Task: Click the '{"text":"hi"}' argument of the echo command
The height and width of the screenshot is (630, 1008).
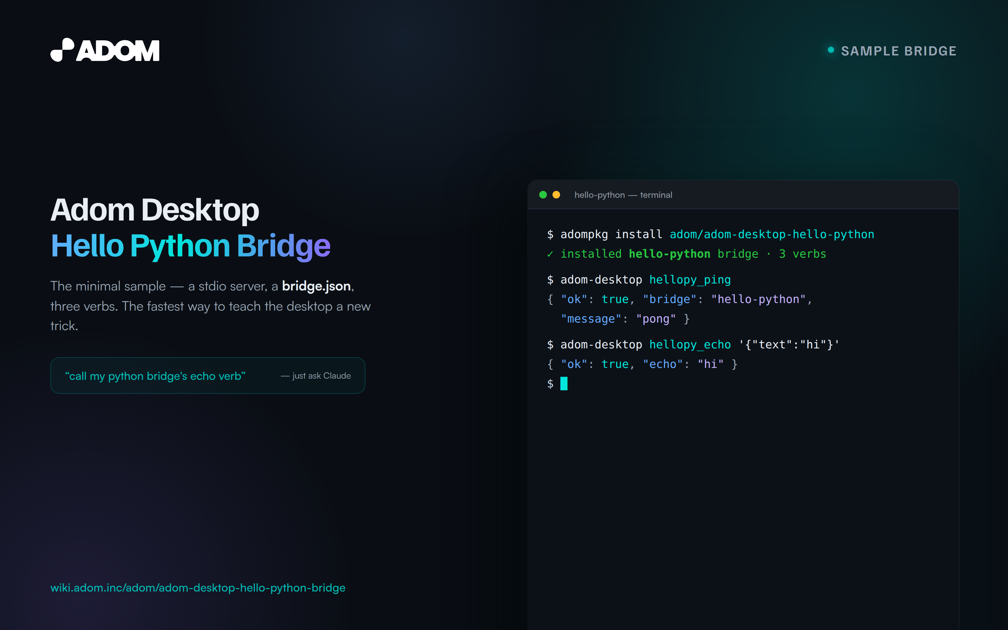Action: (789, 345)
